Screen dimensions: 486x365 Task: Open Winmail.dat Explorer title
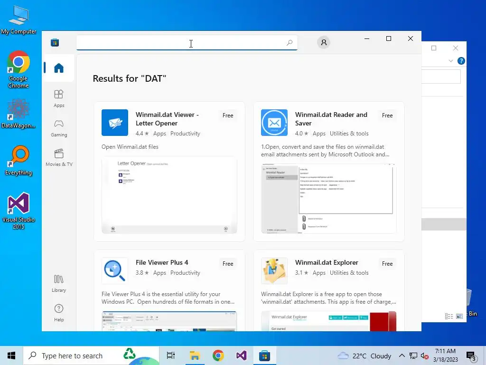[327, 262]
